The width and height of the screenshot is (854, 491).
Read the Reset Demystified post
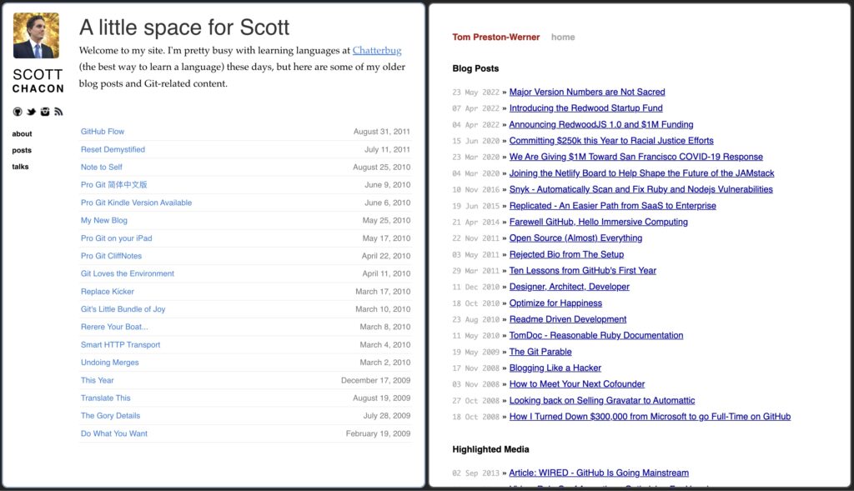pos(113,149)
